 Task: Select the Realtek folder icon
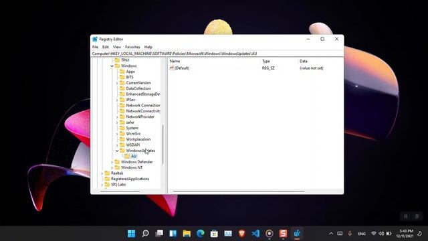click(107, 173)
